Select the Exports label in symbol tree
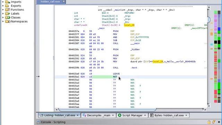 point(16,6)
